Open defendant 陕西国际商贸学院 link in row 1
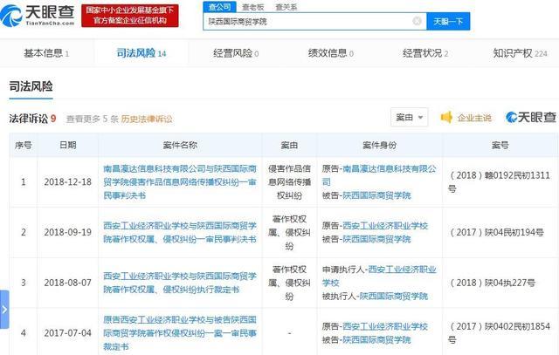The height and width of the screenshot is (355, 559). tap(376, 195)
